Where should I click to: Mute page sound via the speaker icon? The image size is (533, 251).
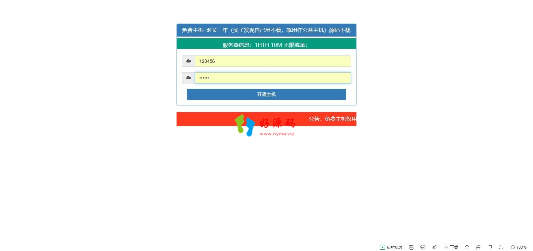[501, 247]
